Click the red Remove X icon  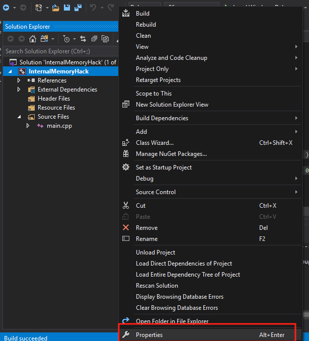[126, 227]
